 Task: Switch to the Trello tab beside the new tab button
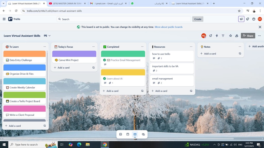pos(190,3)
